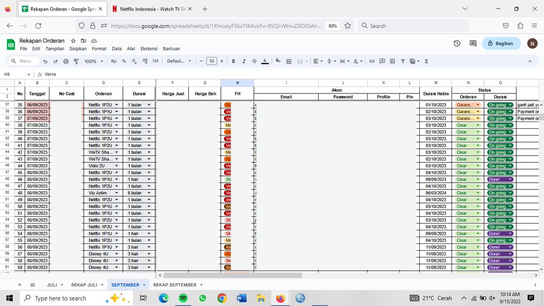The image size is (544, 306).
Task: Open the text color picker
Action: pos(265,61)
